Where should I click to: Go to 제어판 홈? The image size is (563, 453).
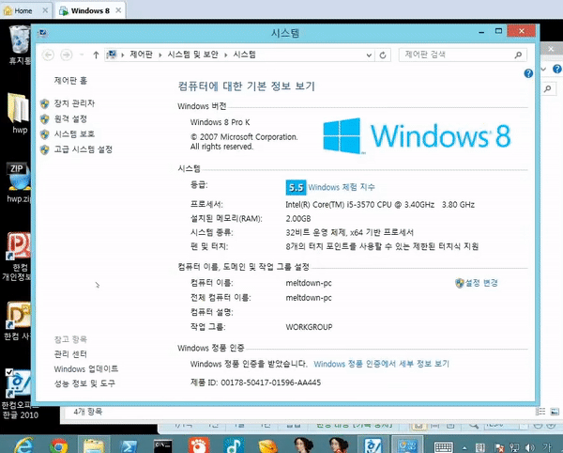(x=70, y=81)
